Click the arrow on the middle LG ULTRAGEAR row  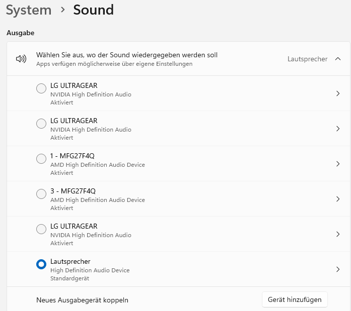pyautogui.click(x=338, y=129)
